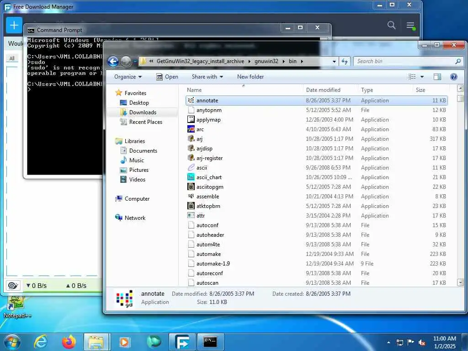Open Downloads in navigation pane
The height and width of the screenshot is (351, 468).
(143, 112)
